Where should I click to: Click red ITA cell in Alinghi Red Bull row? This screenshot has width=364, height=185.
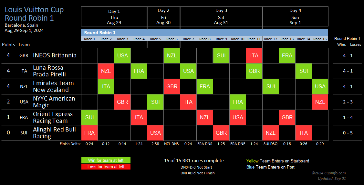pos(304,133)
